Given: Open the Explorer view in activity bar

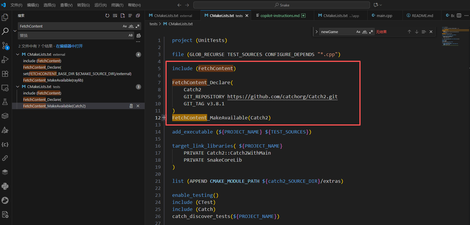Looking at the screenshot, I should click(x=5, y=17).
